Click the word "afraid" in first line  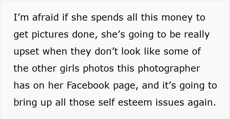click(x=45, y=17)
